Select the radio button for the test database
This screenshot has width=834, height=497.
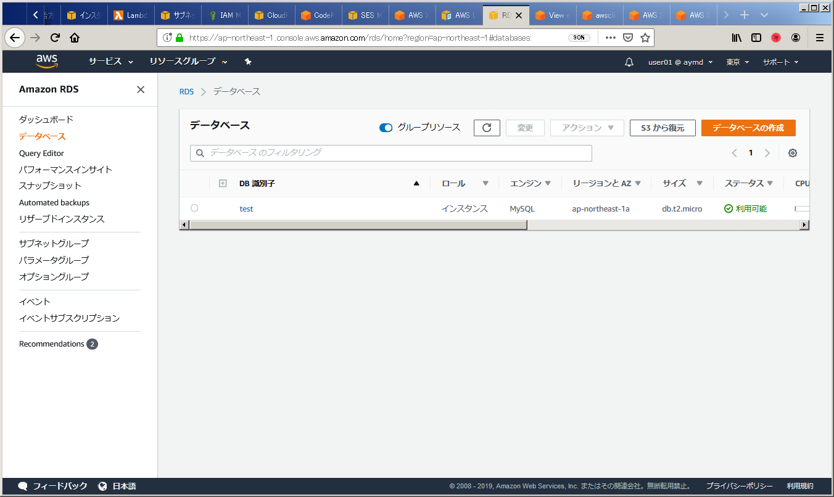[x=194, y=208]
